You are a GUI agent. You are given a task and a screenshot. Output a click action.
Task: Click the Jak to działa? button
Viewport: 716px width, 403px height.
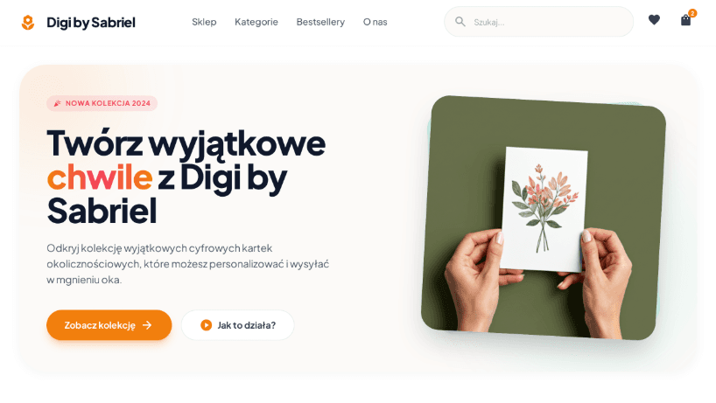(x=238, y=325)
